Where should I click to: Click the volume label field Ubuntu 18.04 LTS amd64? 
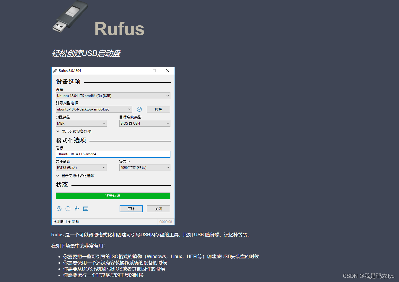[x=113, y=154]
